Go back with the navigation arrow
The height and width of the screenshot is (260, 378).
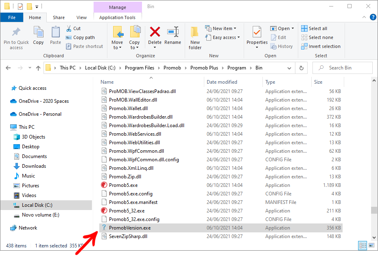8,68
